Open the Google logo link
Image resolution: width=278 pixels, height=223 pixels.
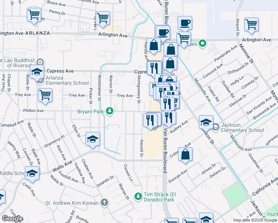click(12, 219)
